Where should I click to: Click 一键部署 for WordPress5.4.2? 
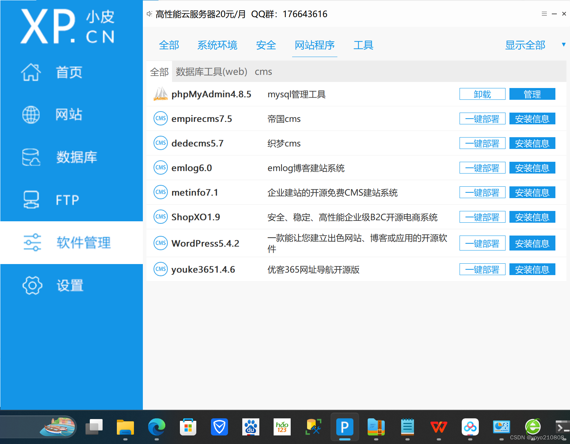[x=482, y=243]
